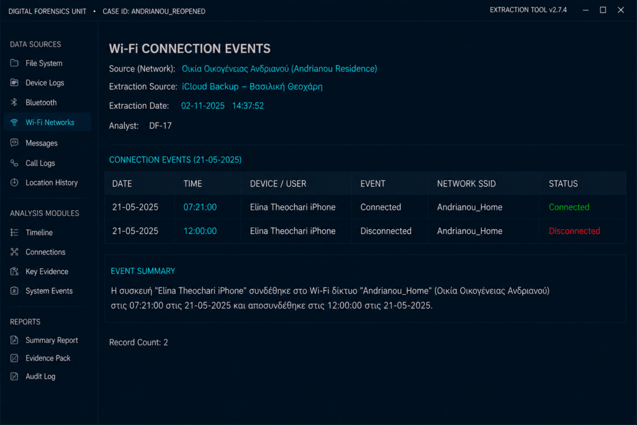Open the Evidence Pack report icon
Viewport: 637px width, 425px height.
(14, 358)
